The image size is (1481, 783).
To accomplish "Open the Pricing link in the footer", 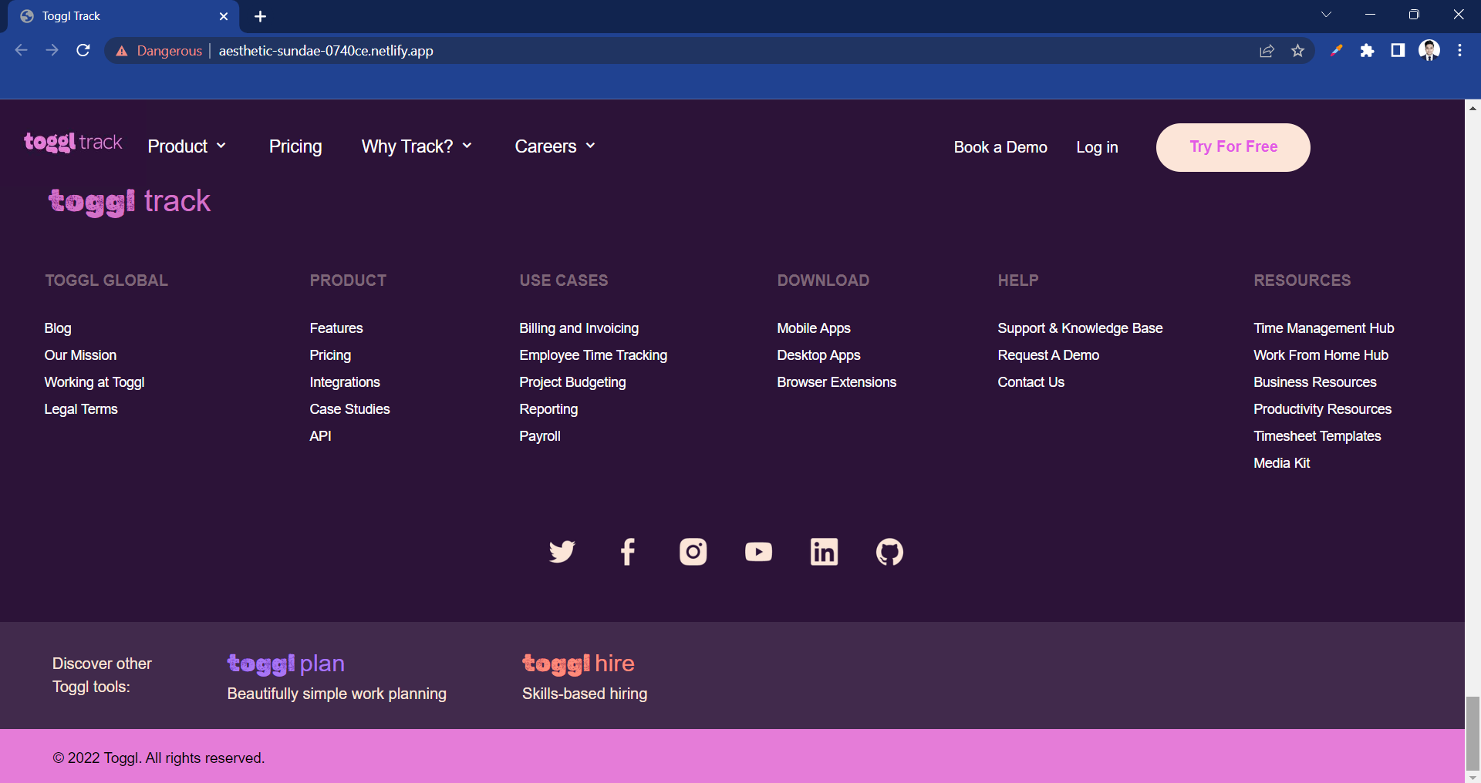I will [330, 355].
